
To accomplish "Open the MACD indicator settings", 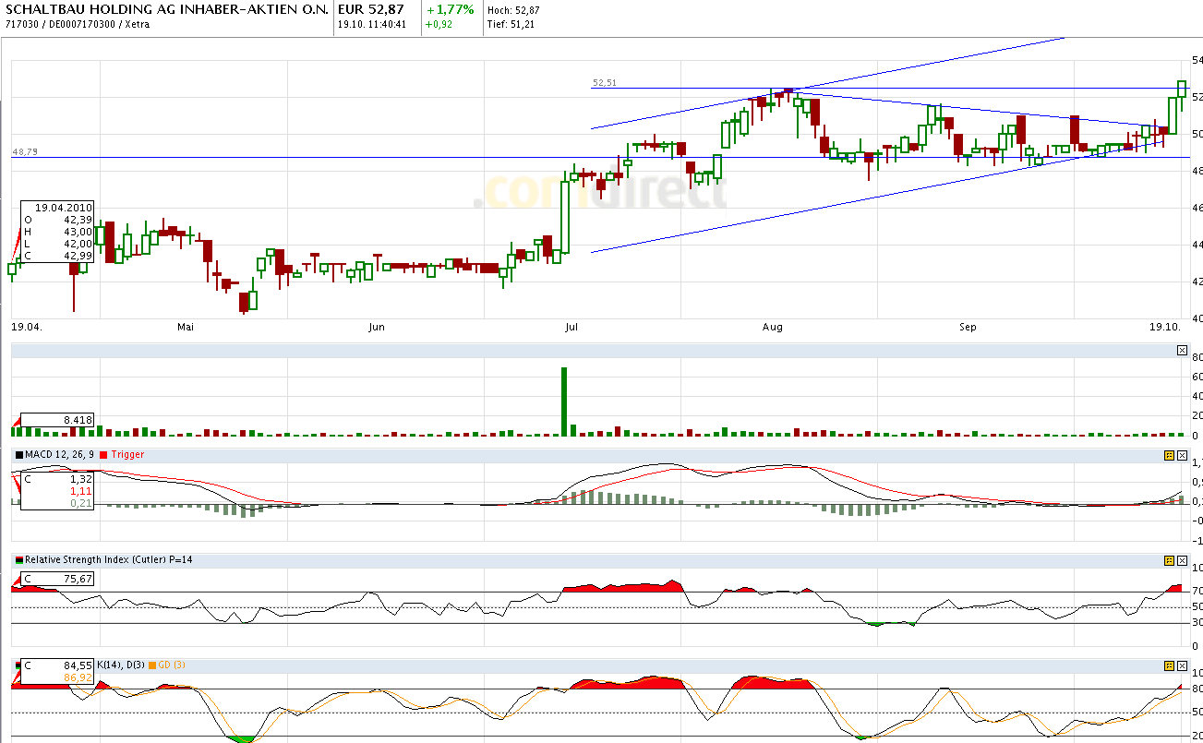I will [1169, 455].
